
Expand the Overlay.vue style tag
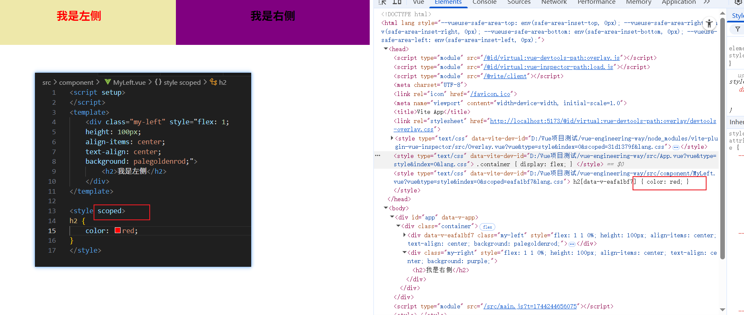pos(392,138)
